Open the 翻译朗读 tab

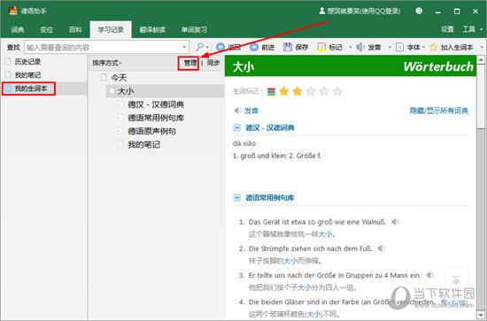click(x=152, y=30)
